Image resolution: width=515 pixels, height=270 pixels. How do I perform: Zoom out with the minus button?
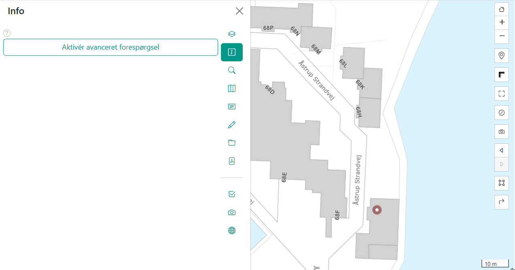click(x=502, y=36)
